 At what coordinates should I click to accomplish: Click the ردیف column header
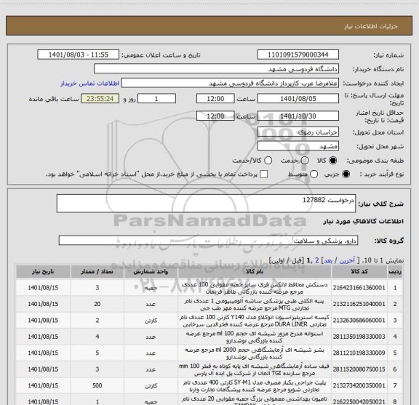(x=395, y=271)
